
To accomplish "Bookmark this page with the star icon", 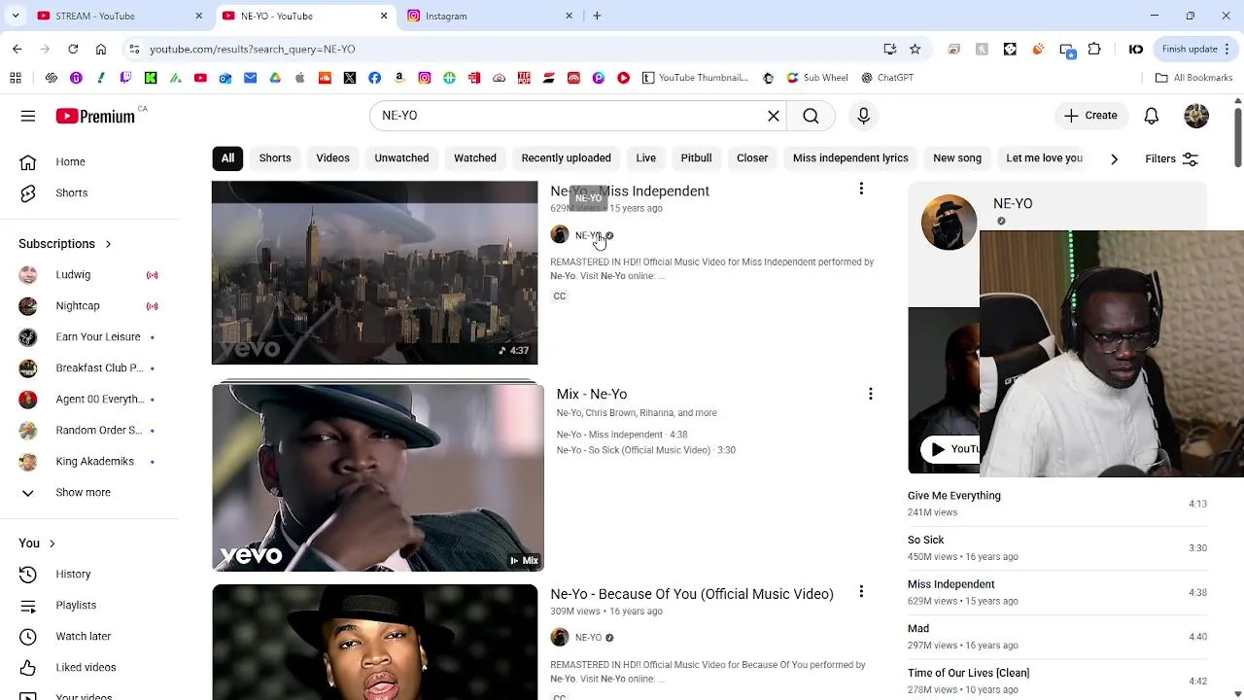I will point(915,49).
